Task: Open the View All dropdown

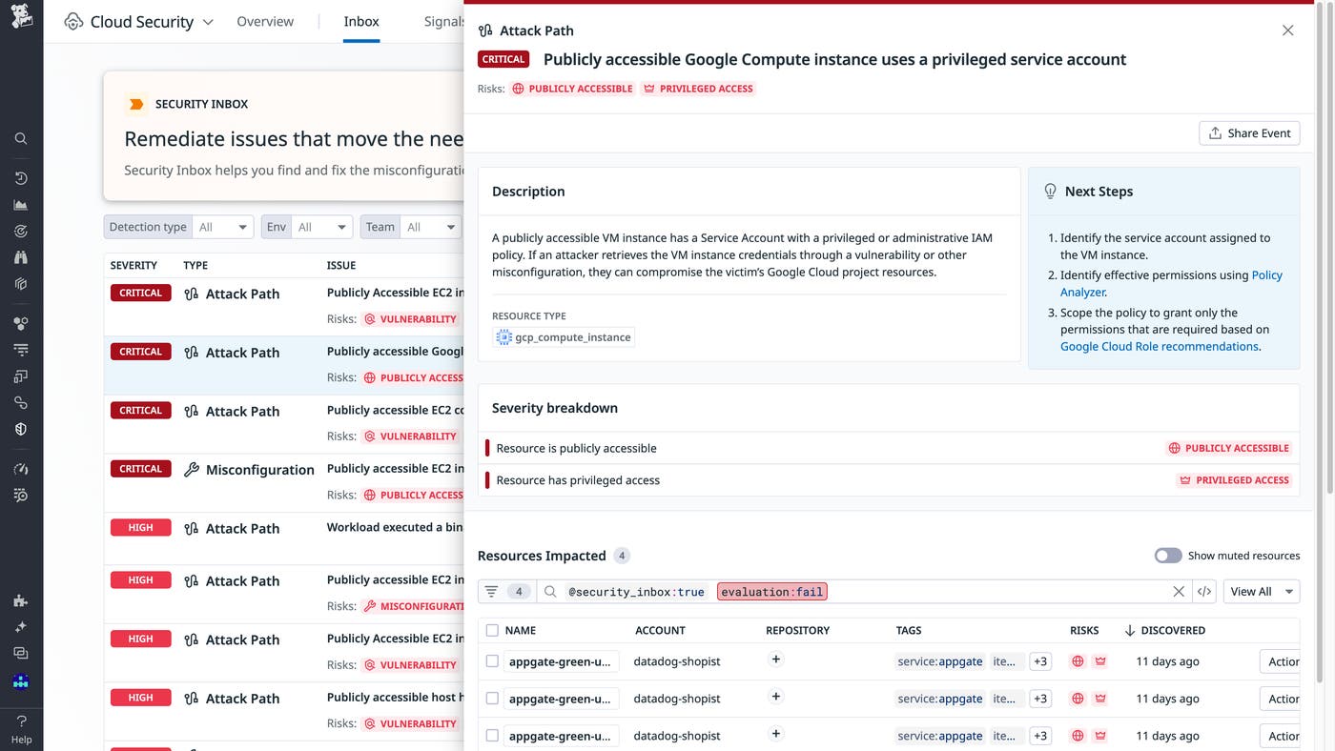Action: coord(1261,591)
